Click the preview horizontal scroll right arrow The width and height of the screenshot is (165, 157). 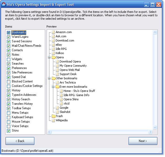pyautogui.click(x=151, y=132)
